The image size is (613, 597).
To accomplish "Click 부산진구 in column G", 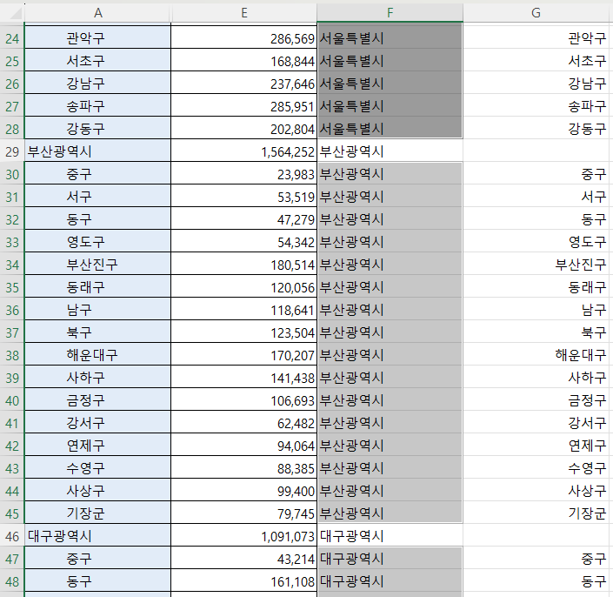I will (x=581, y=265).
